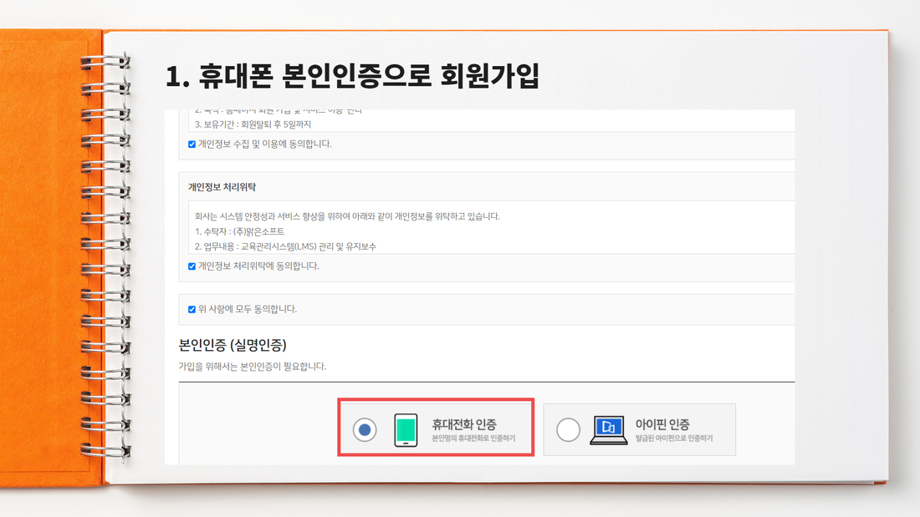Click the 회사는 시스템 안정성과 서비스 향상 paragraph
This screenshot has width=920, height=517.
tap(347, 216)
